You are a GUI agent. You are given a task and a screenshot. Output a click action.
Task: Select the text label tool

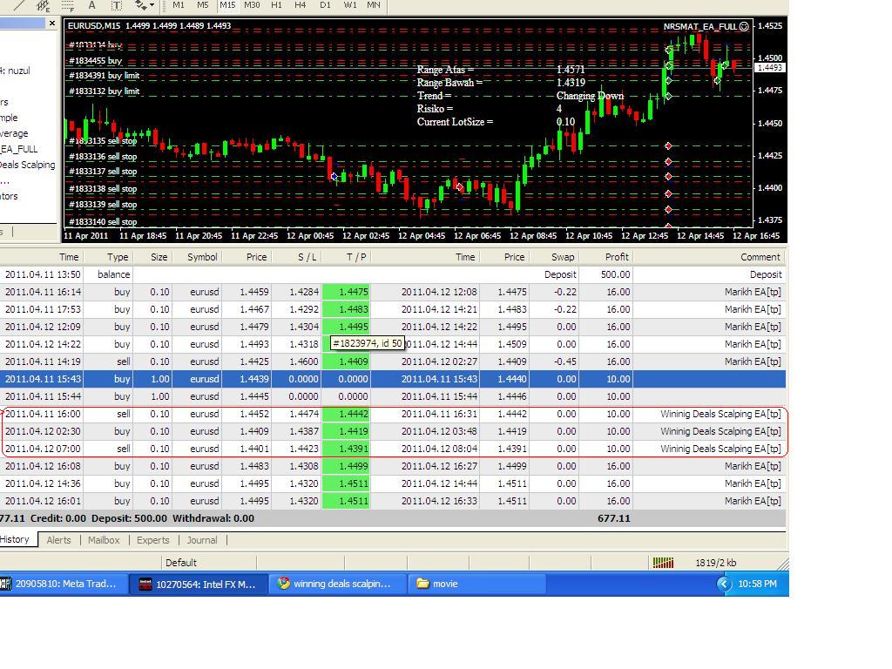click(116, 5)
